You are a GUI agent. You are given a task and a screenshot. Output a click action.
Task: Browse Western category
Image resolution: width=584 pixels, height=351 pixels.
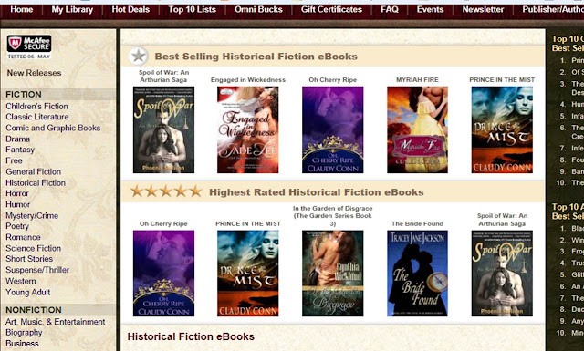[21, 281]
